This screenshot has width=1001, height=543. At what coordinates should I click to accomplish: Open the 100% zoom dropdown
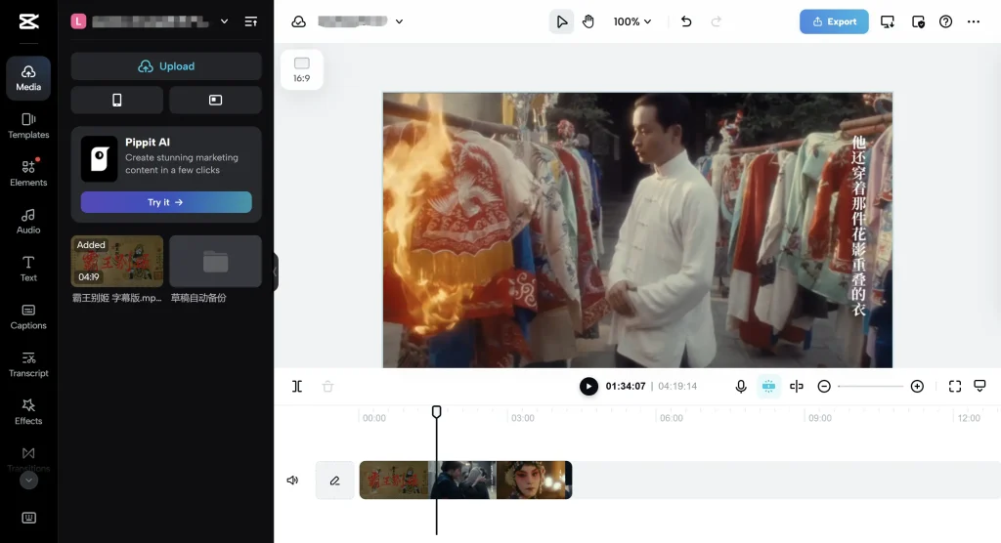pos(632,21)
